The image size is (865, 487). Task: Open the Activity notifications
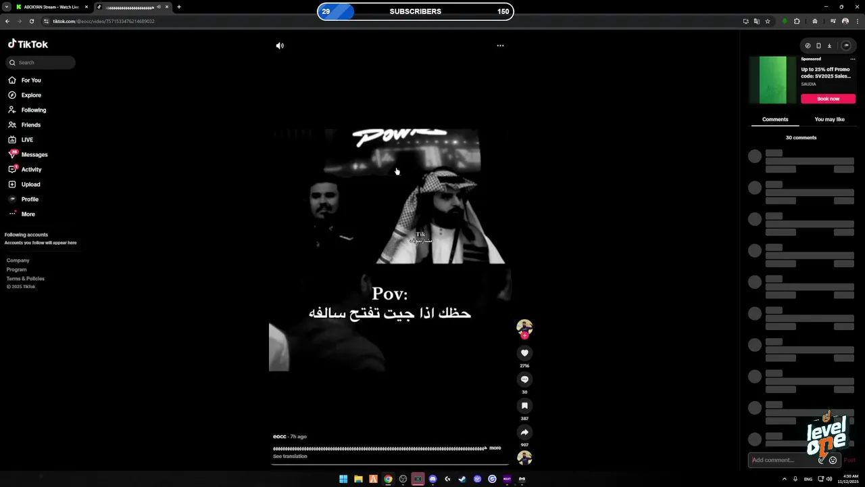(31, 170)
